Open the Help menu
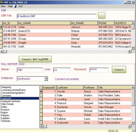This screenshot has height=132, width=136. click(10, 6)
